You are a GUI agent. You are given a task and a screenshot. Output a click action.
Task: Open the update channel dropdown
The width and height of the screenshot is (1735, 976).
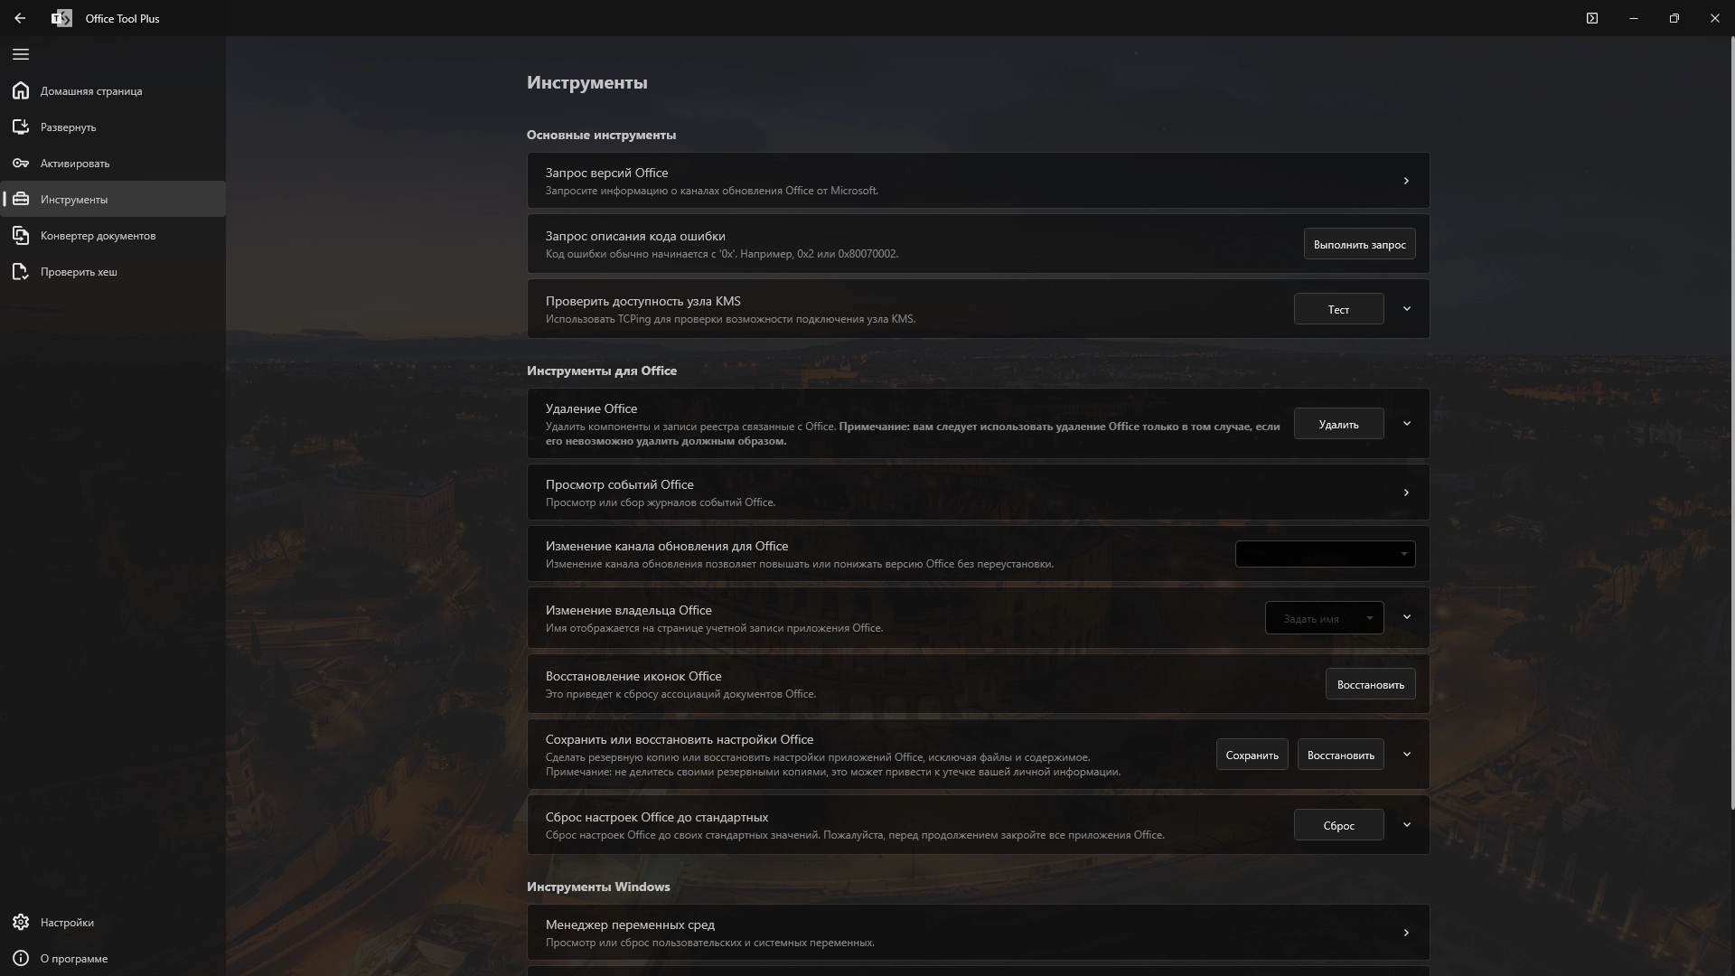pyautogui.click(x=1325, y=554)
